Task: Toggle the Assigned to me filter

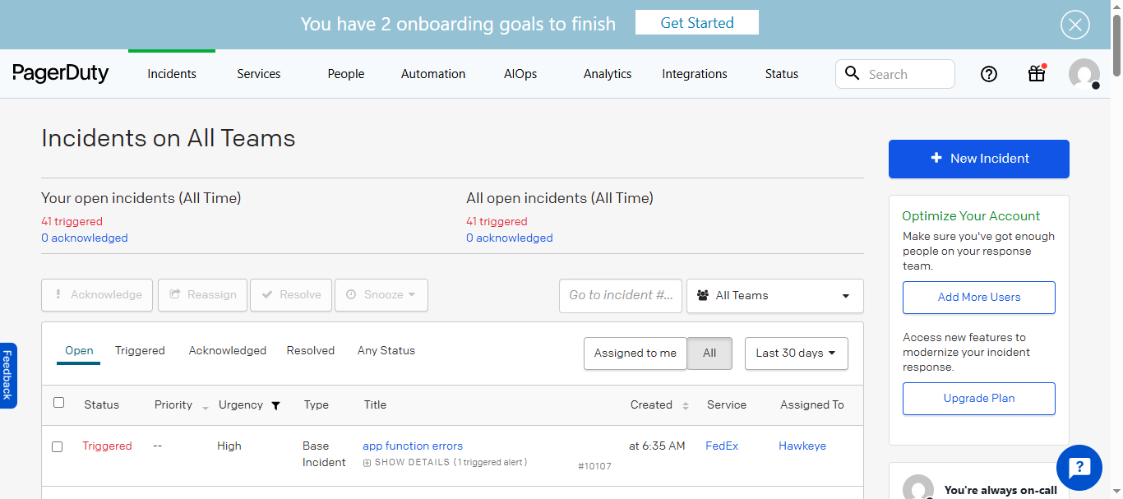Action: [635, 353]
